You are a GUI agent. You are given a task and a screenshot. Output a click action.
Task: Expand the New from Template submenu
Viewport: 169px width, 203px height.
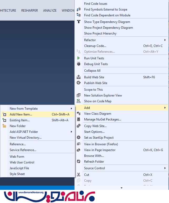[x=71, y=109]
